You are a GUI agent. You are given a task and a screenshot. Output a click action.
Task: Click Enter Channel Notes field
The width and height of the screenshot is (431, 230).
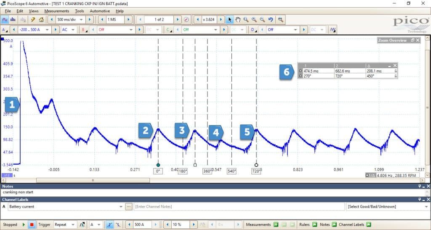[239, 206]
